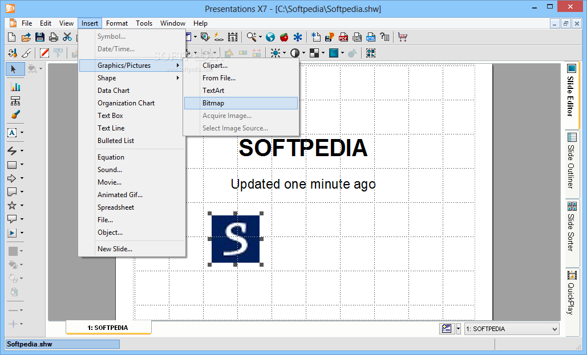Choose Organization Chart from Insert menu
Image resolution: width=587 pixels, height=355 pixels.
[132, 103]
